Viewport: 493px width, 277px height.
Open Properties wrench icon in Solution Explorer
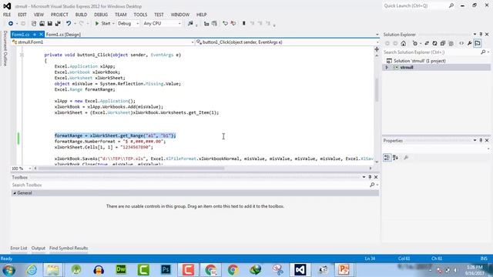point(469,43)
